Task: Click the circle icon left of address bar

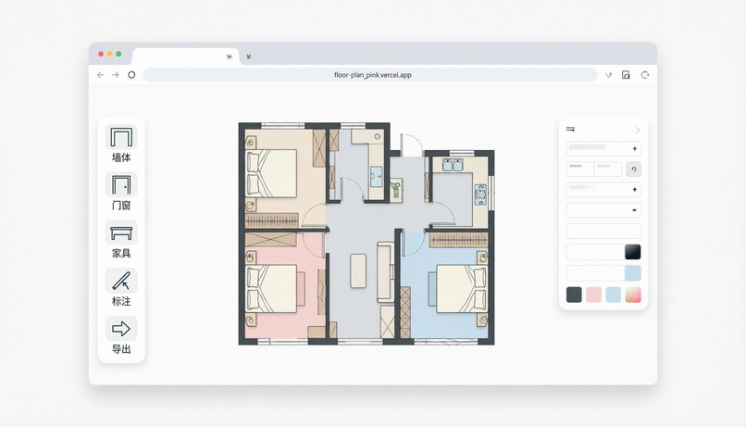Action: point(131,75)
